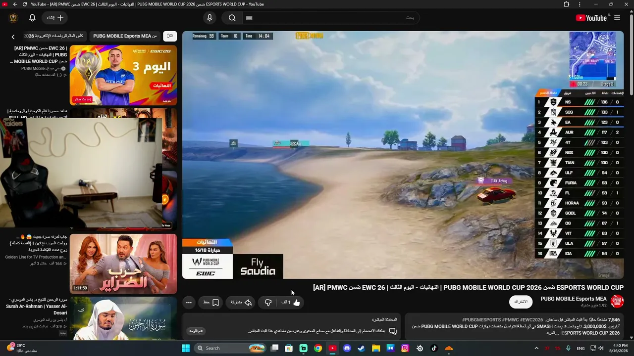This screenshot has width=634, height=356.
Task: Open the حرب الضراير video thumbnail
Action: pyautogui.click(x=123, y=264)
